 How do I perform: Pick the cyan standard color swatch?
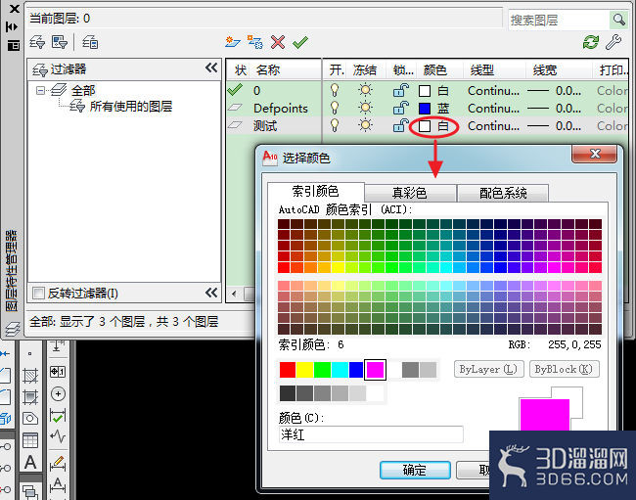click(340, 370)
